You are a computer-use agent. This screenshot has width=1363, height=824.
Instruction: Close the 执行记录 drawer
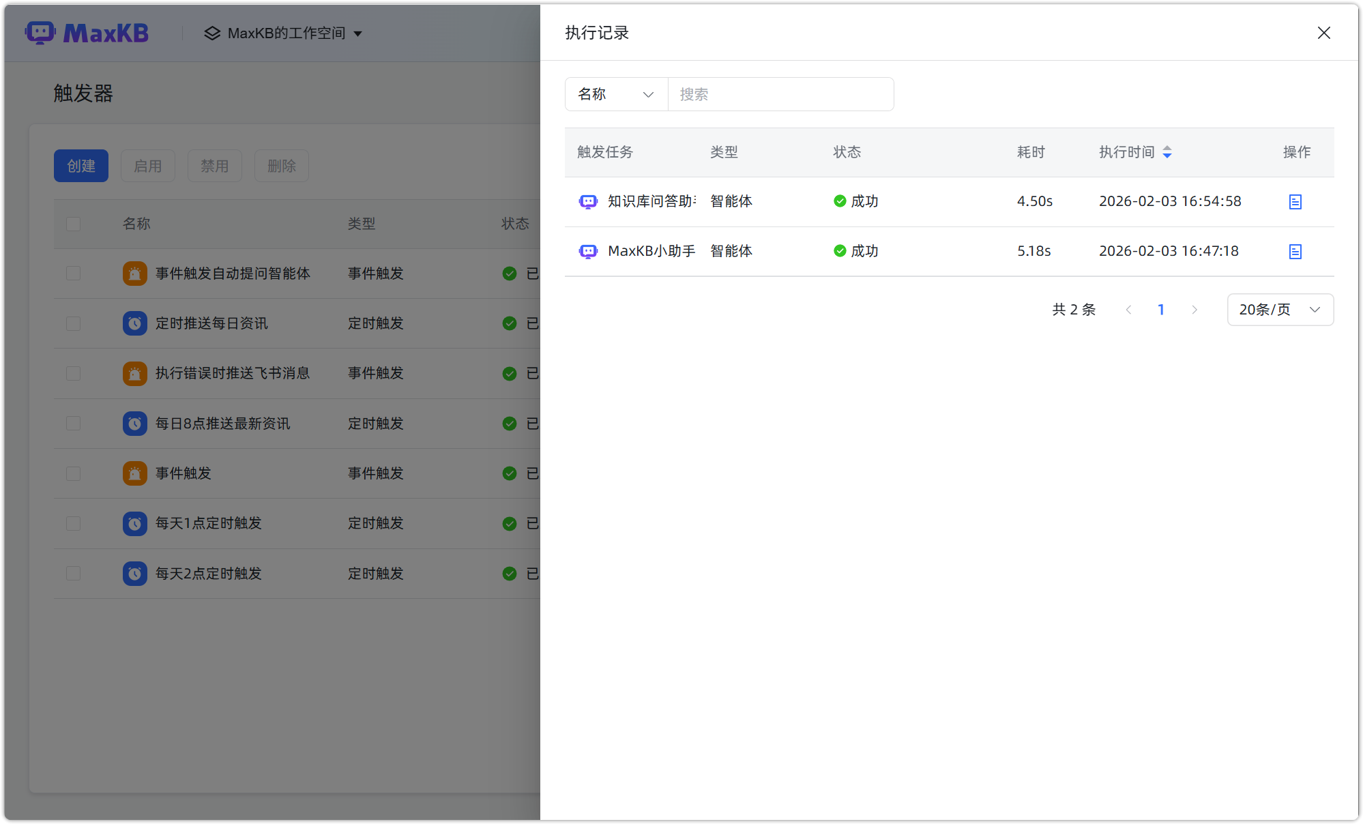(x=1323, y=33)
